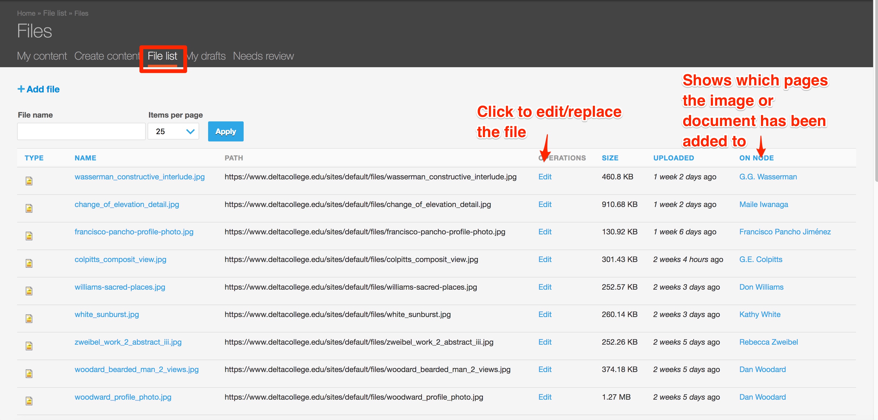The height and width of the screenshot is (420, 878).
Task: Click file type icon beside change_of_elevation_detail.jpg
Action: (x=29, y=208)
